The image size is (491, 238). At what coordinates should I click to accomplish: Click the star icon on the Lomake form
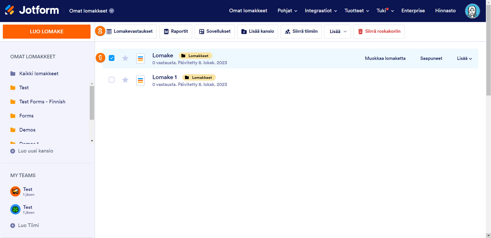tap(125, 58)
